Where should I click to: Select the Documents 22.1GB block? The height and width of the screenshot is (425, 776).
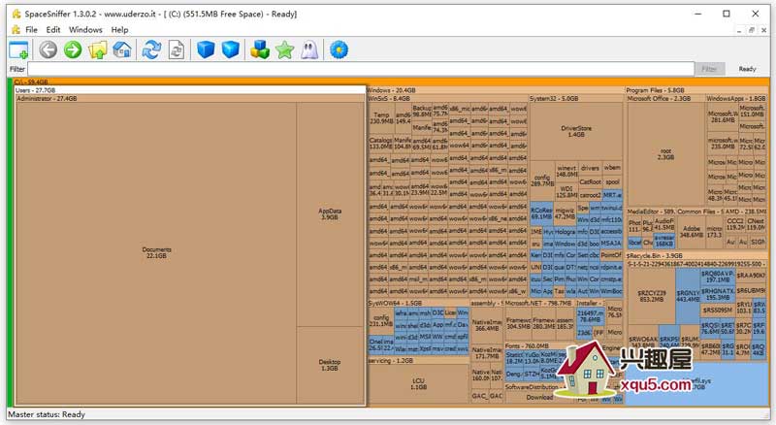[156, 253]
